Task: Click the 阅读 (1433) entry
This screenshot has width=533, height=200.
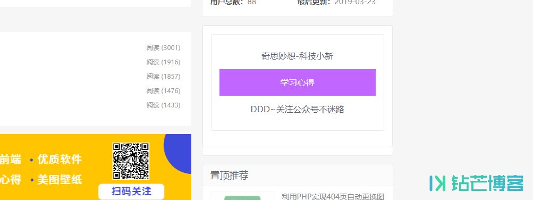Action: [164, 105]
